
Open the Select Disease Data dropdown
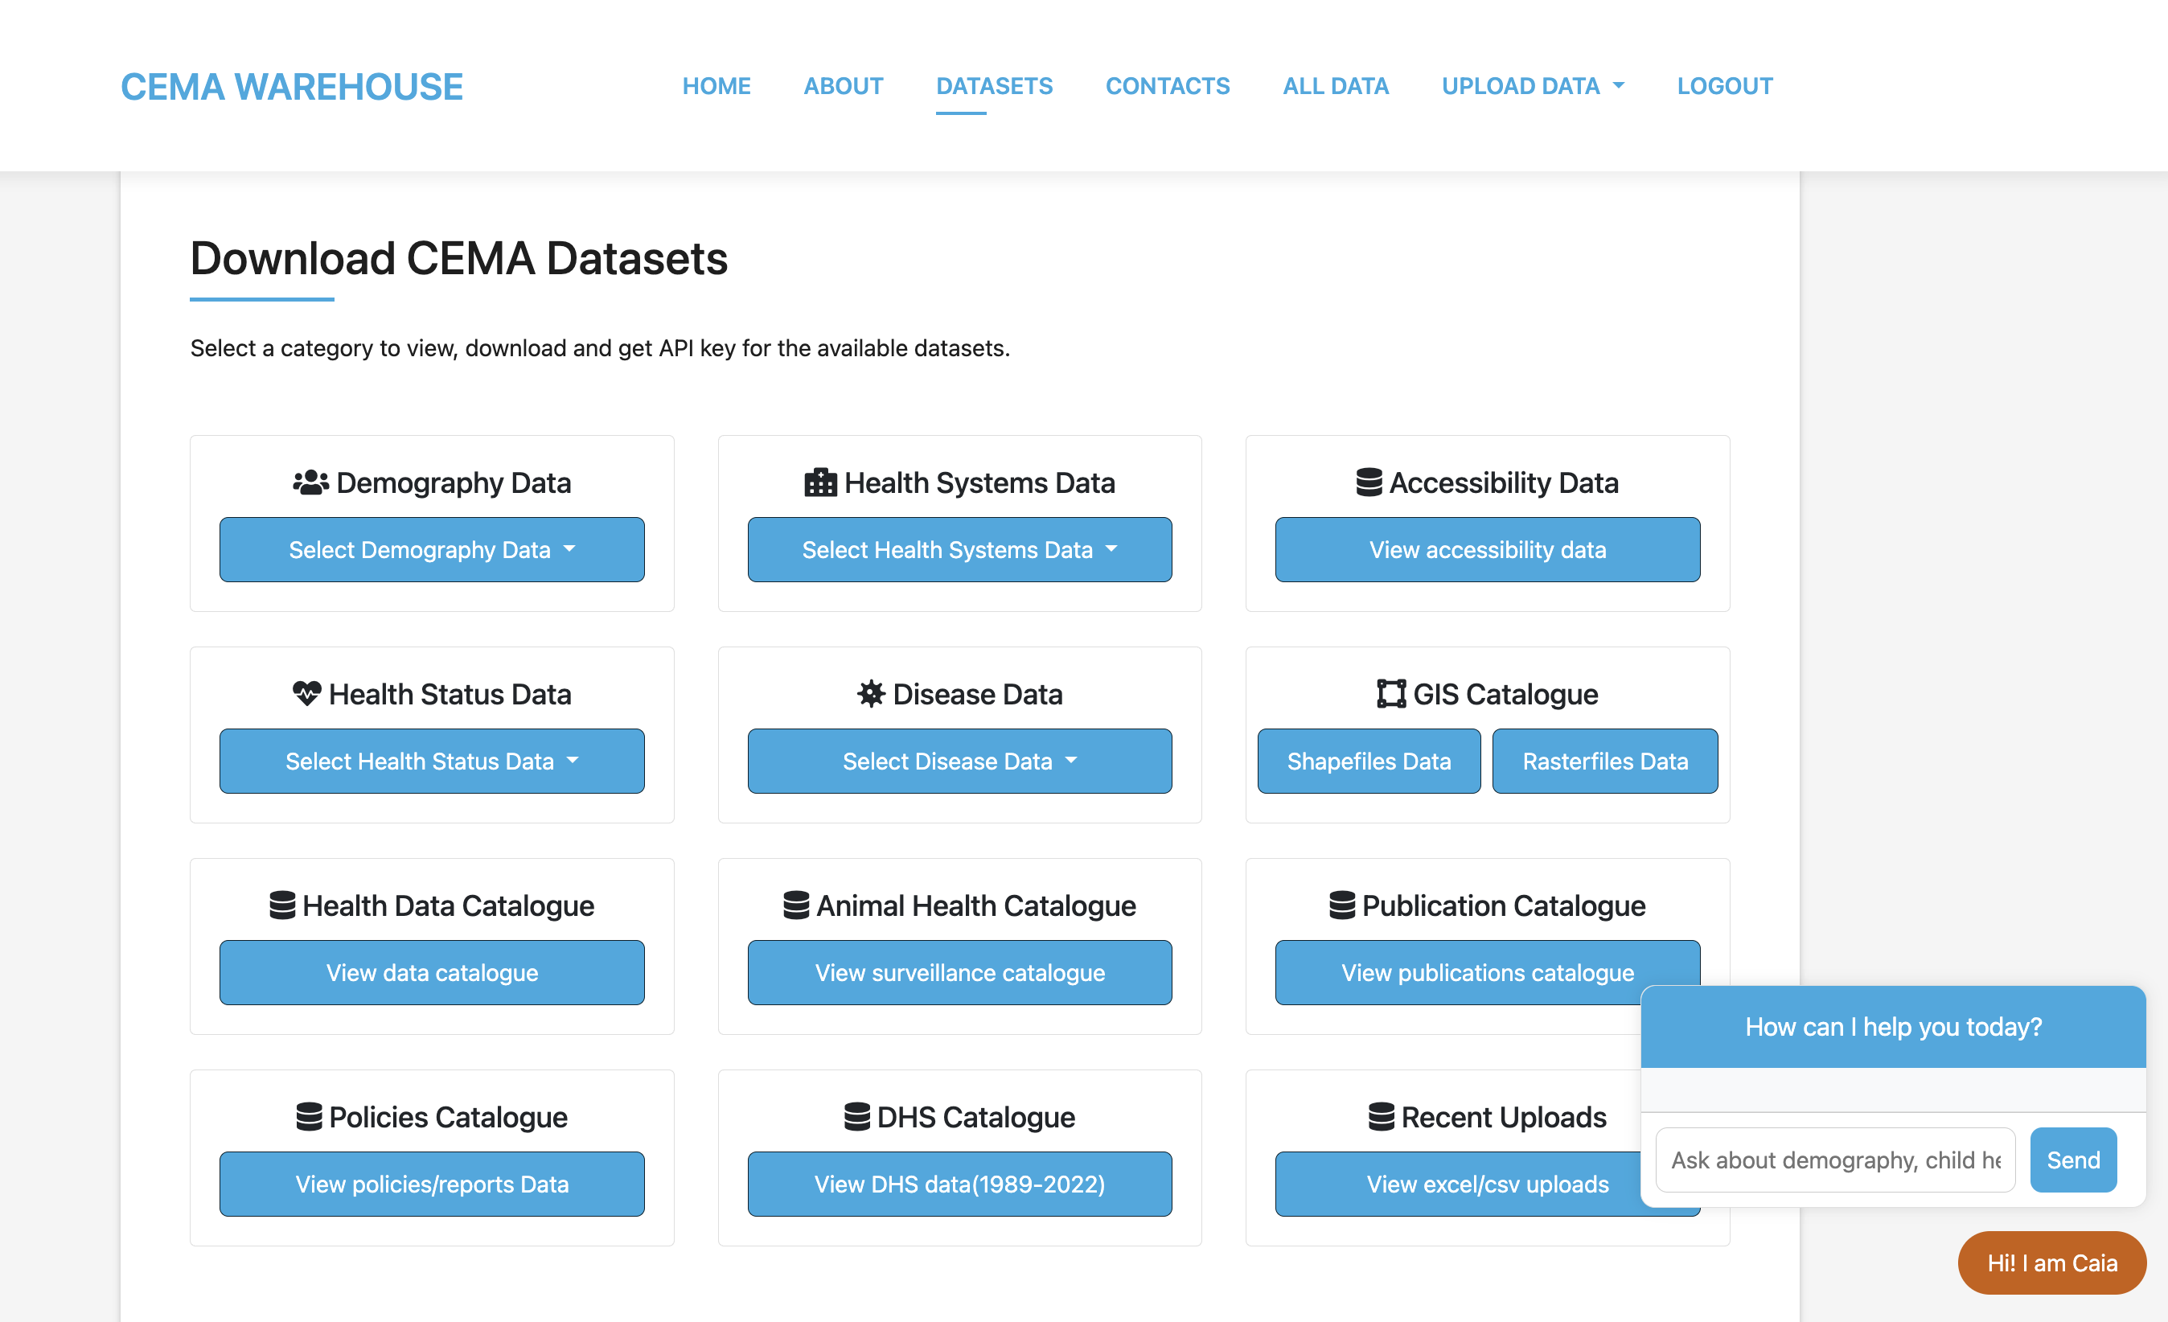coord(959,761)
